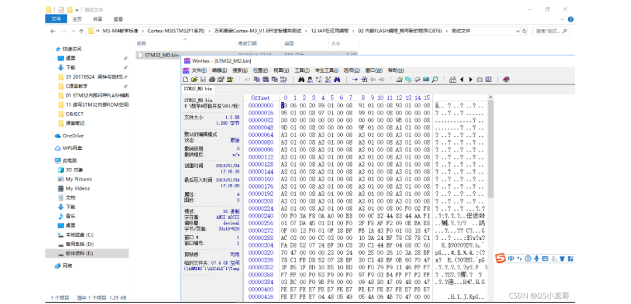
Task: Click the Print icon in WinHex toolbar
Action: [x=212, y=79]
